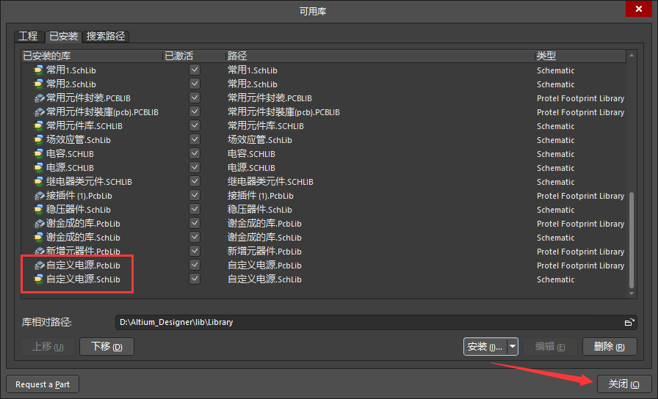Uncheck 已激活 for 常用2.SchLib
This screenshot has height=399, width=658.
coord(195,84)
